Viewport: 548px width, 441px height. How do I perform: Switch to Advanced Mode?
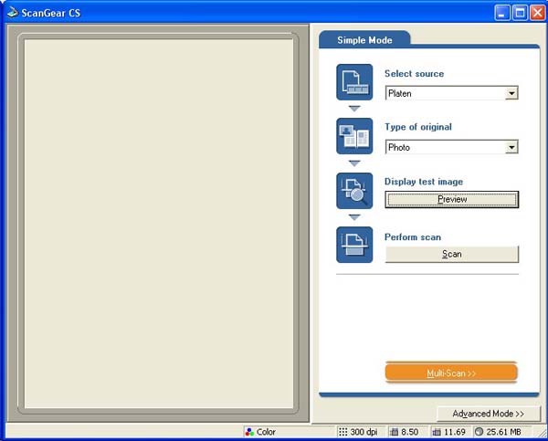[x=489, y=414]
